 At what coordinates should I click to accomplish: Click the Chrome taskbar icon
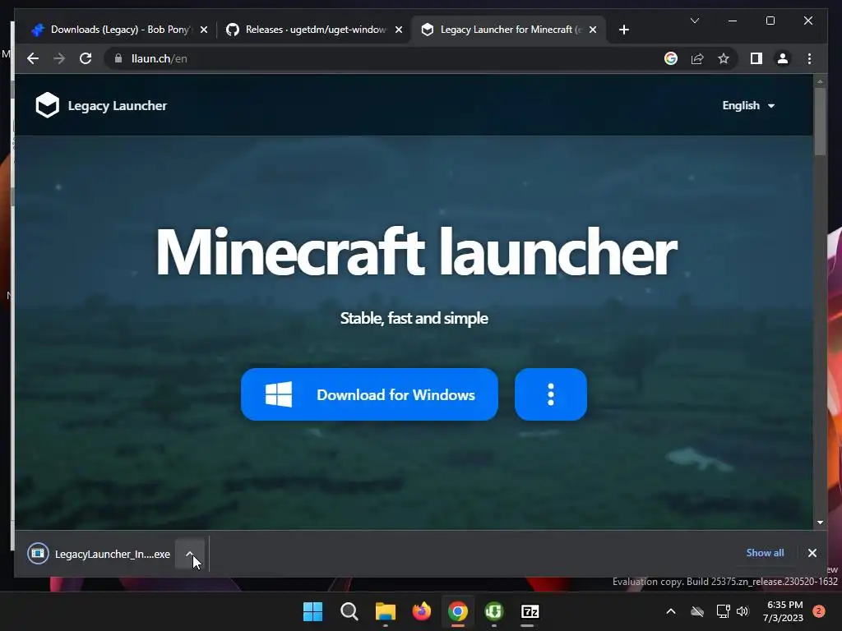click(x=457, y=611)
